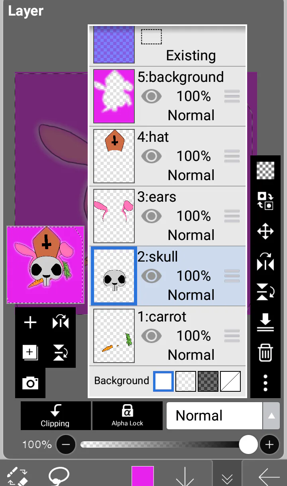Click the Clipping button
This screenshot has height=486, width=287.
pyautogui.click(x=55, y=415)
